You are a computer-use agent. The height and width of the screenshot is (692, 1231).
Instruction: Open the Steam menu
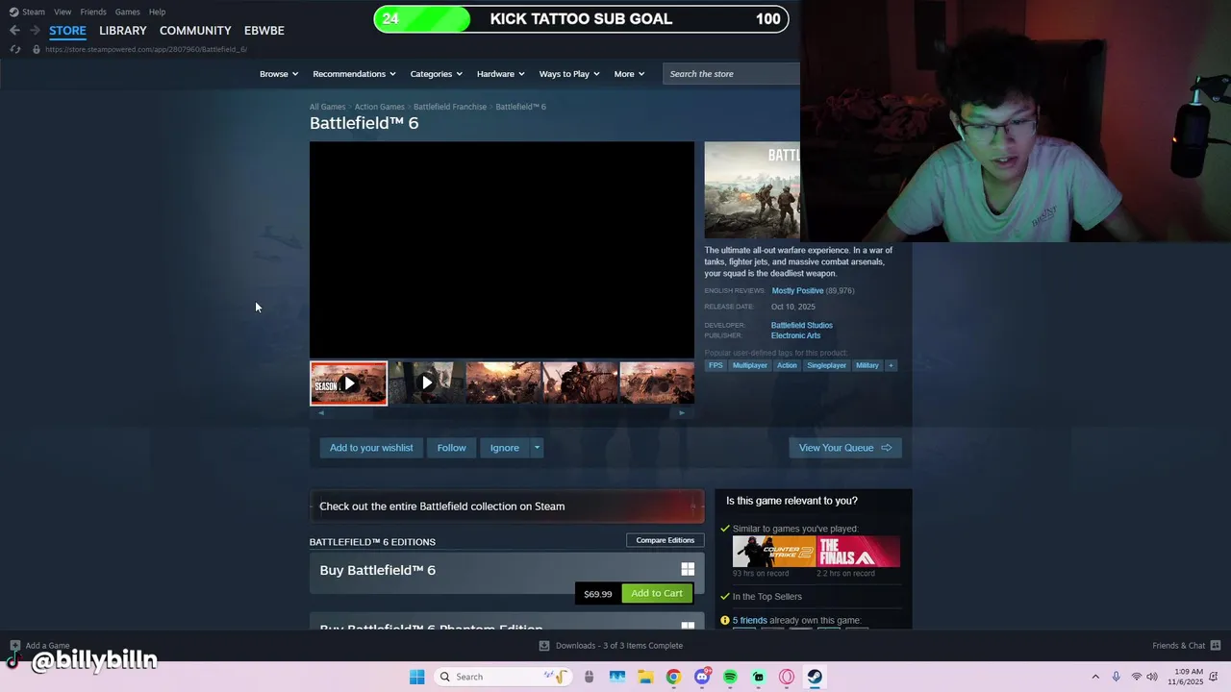[x=34, y=12]
